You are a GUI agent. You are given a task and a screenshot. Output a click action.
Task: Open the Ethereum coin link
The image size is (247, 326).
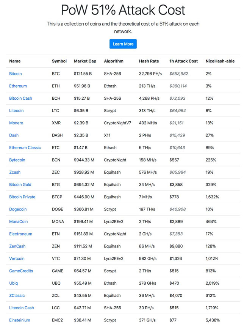pos(18,86)
